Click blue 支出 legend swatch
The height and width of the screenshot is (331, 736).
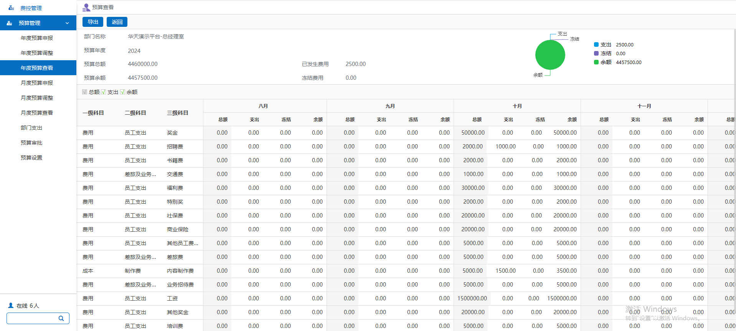pyautogui.click(x=596, y=44)
